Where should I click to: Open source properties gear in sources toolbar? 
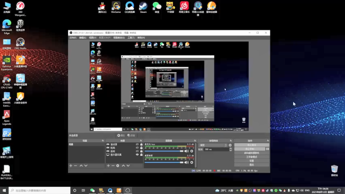point(118,166)
